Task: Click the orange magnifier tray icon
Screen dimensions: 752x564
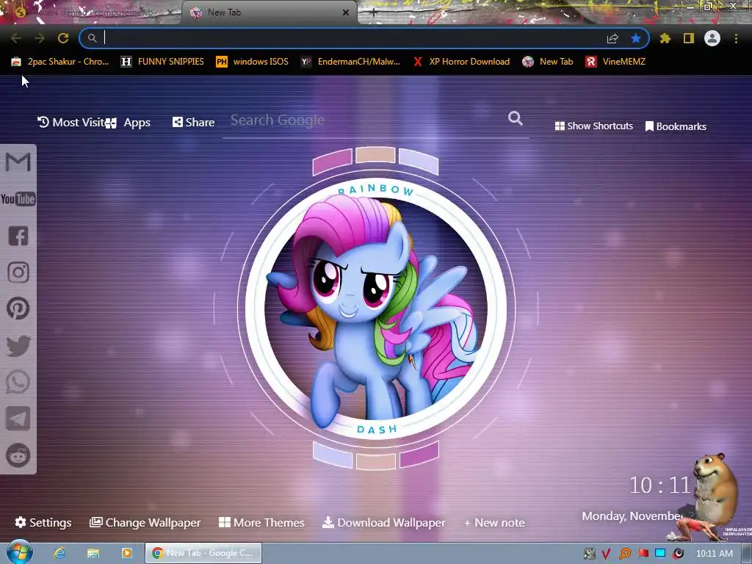Action: coord(624,554)
